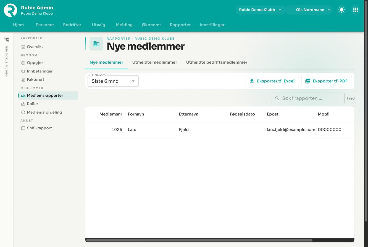Click the Rubic Admin logo icon
Image resolution: width=368 pixels, height=247 pixels.
[x=10, y=10]
